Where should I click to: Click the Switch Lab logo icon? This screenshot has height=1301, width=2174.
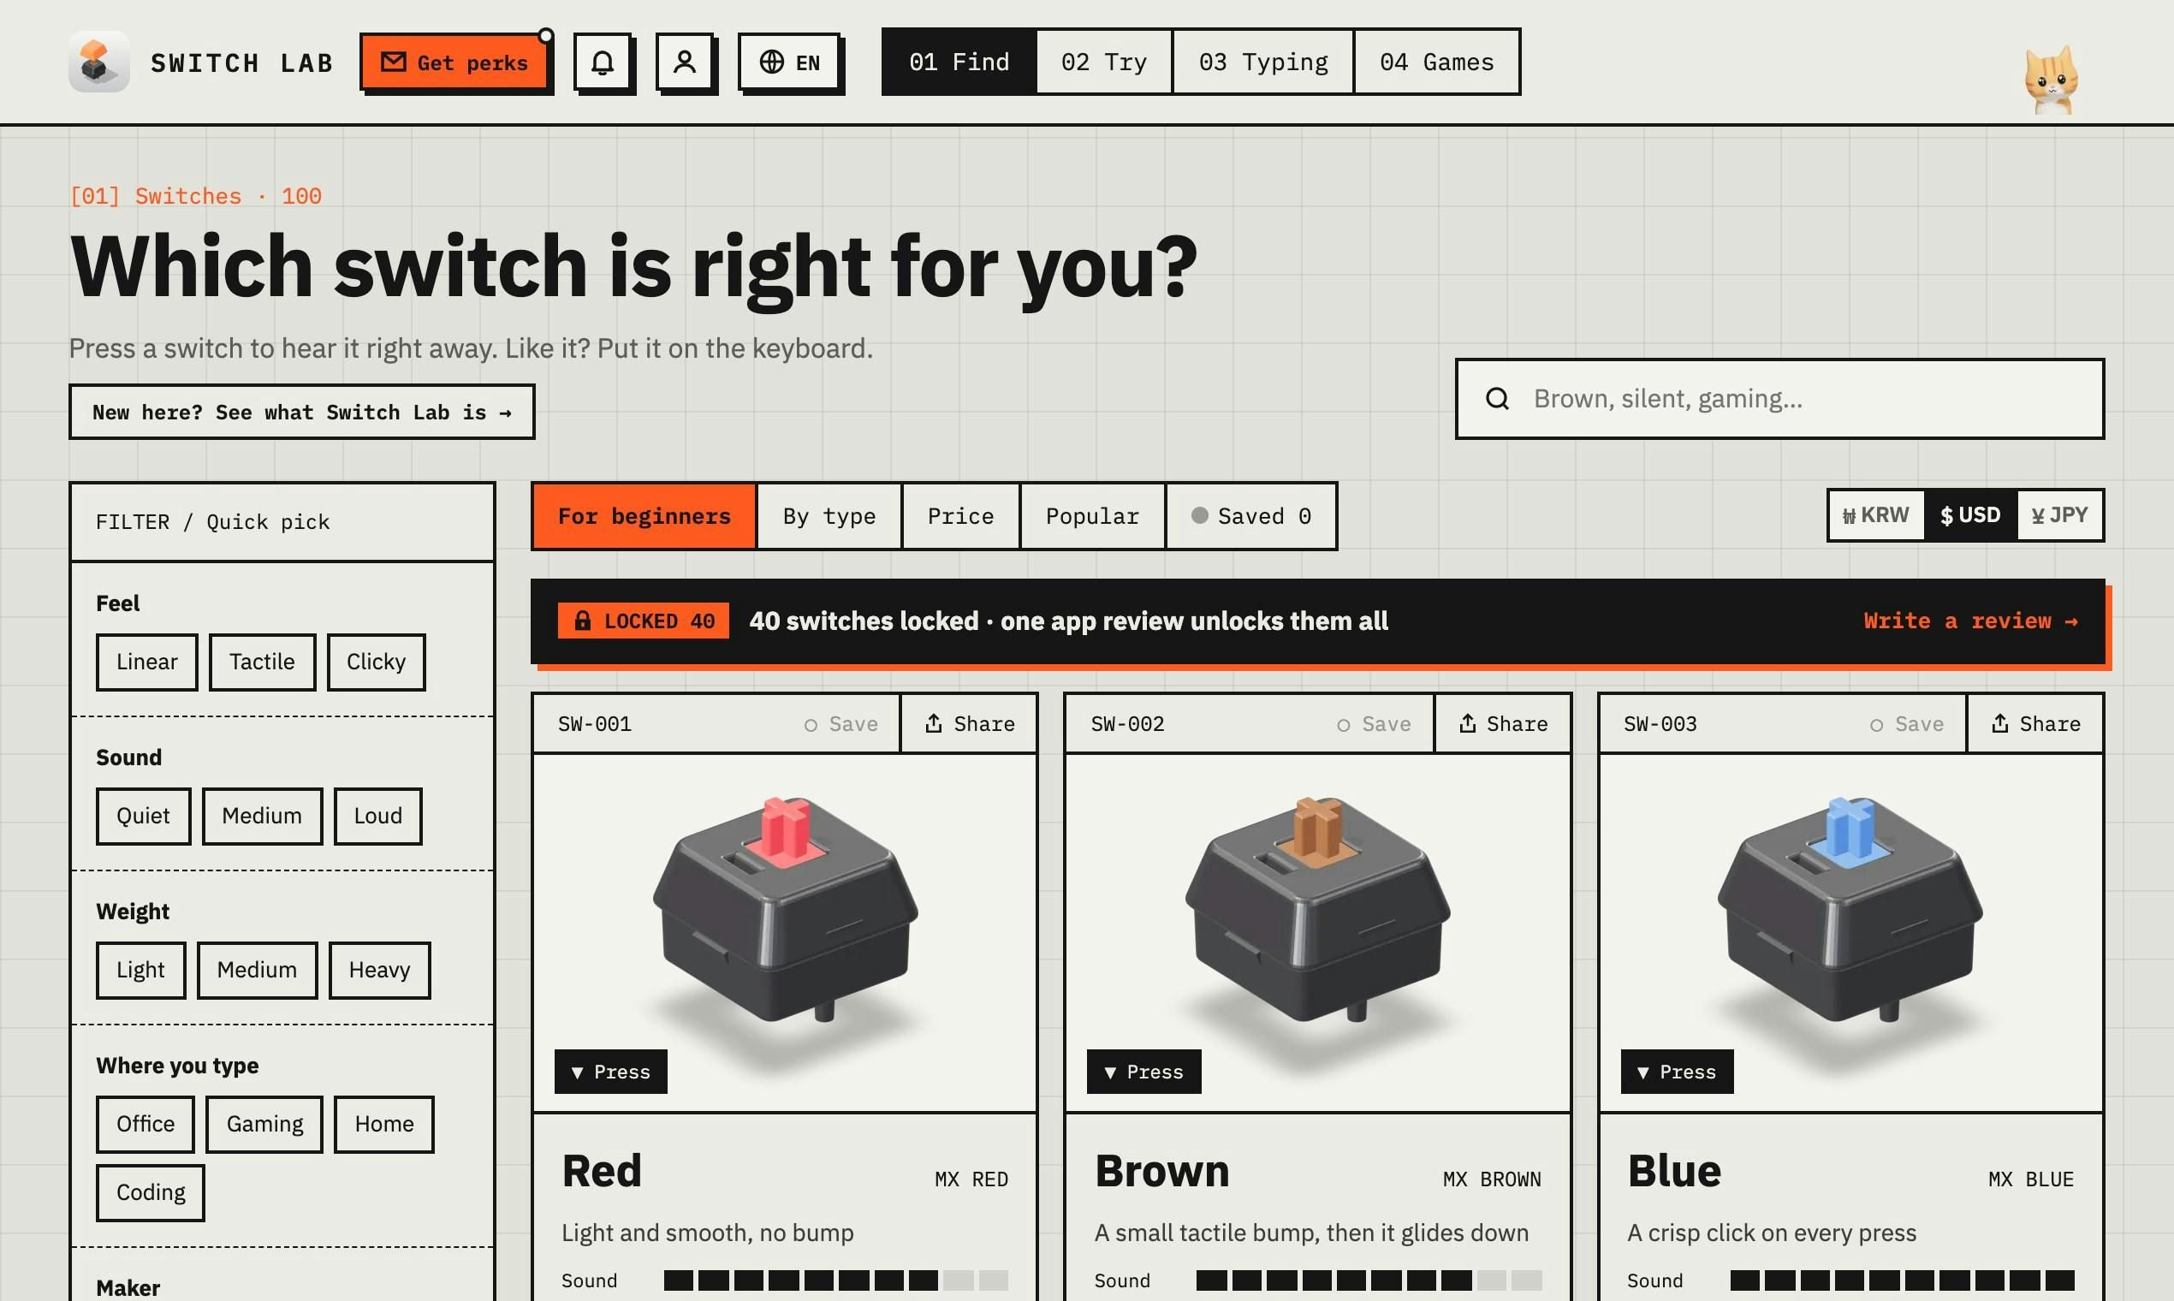99,62
